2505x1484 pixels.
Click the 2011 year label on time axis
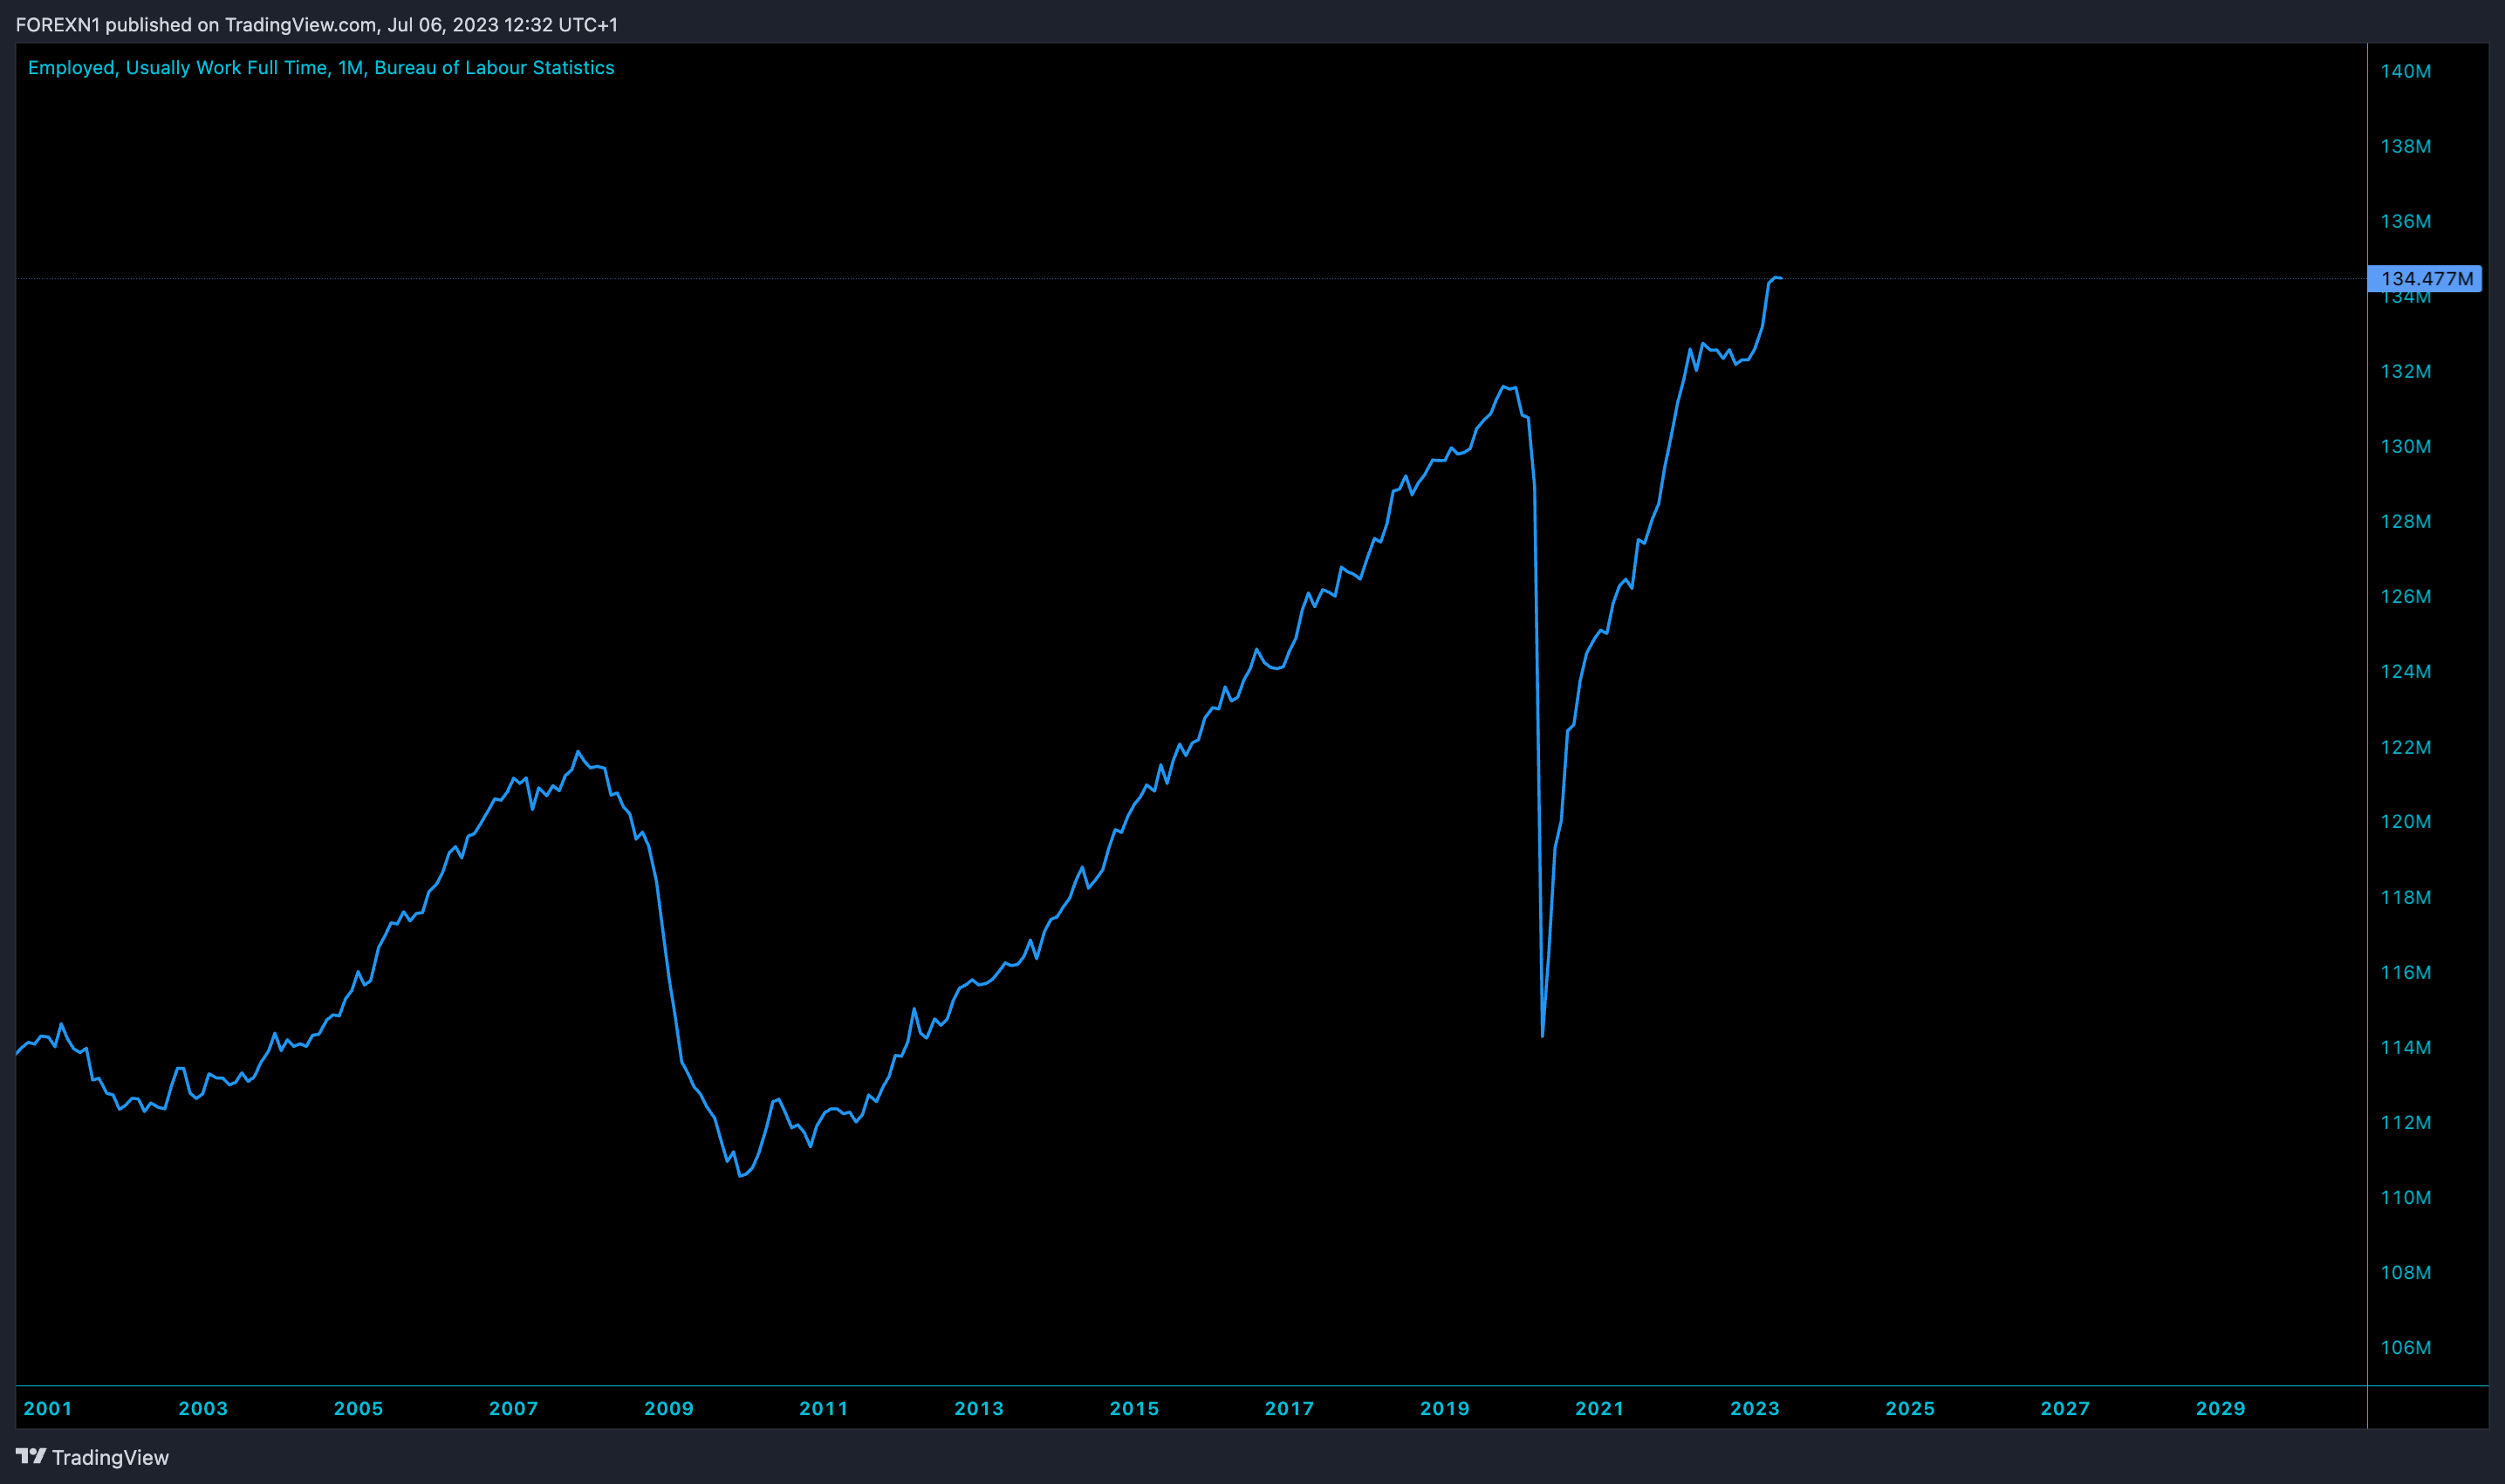(x=824, y=1408)
